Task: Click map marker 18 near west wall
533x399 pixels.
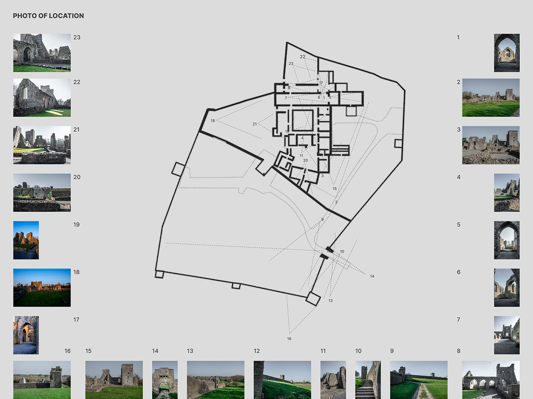Action: pos(213,120)
